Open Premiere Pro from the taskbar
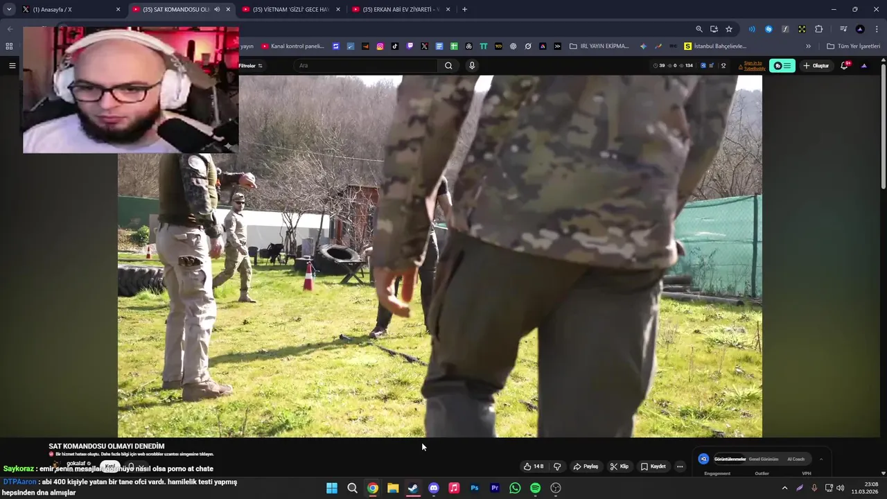Screen dimensions: 887x499 pyautogui.click(x=495, y=488)
